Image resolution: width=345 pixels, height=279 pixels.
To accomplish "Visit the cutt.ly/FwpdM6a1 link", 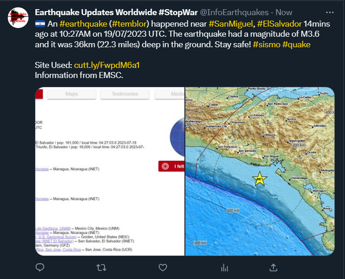I will [106, 65].
